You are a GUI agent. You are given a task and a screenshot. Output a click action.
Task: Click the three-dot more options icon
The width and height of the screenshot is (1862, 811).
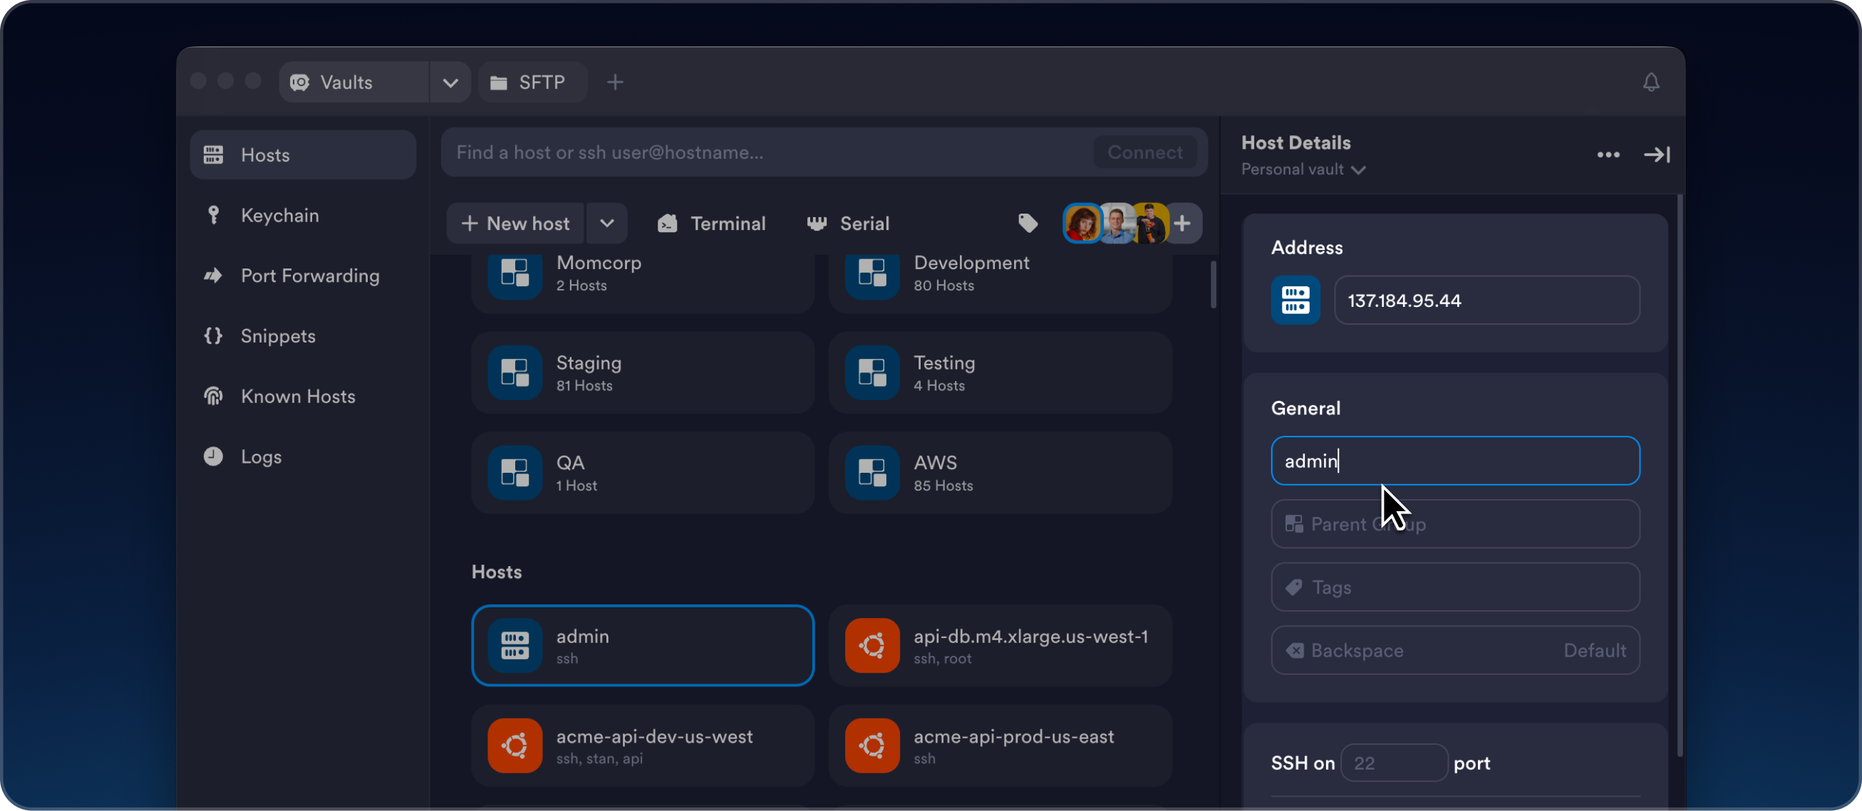point(1608,155)
